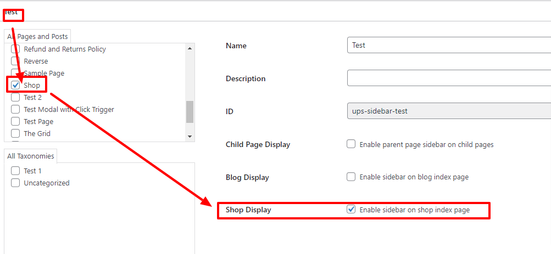Uncheck the Shop page checkbox

point(15,85)
